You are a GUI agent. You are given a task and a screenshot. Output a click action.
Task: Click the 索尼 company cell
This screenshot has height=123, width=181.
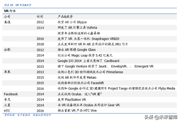coord(7,100)
